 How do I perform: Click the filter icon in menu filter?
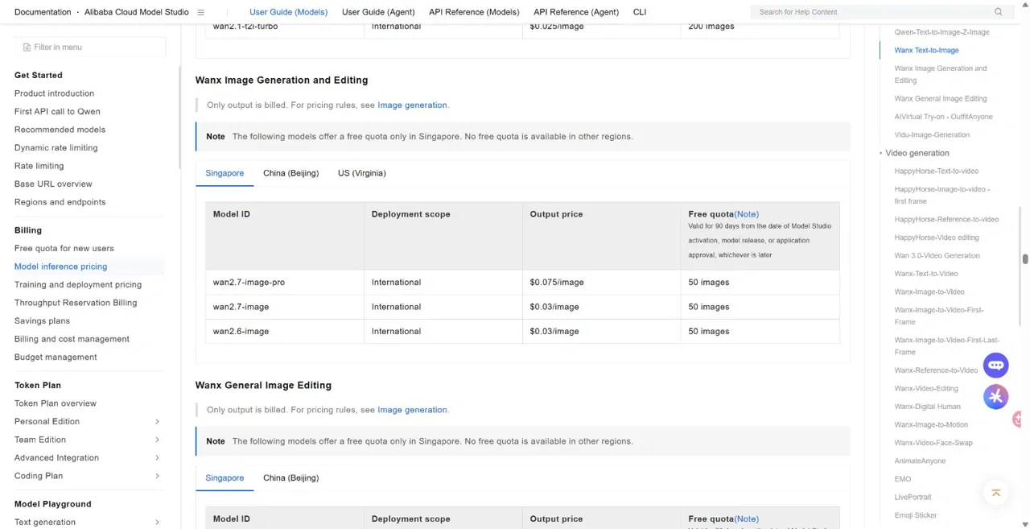coord(27,48)
